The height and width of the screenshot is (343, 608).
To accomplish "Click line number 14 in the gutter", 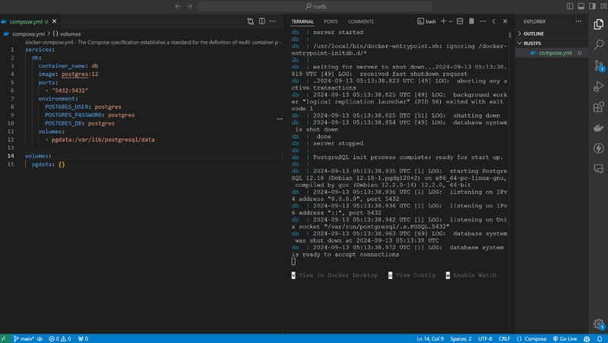I will point(11,156).
